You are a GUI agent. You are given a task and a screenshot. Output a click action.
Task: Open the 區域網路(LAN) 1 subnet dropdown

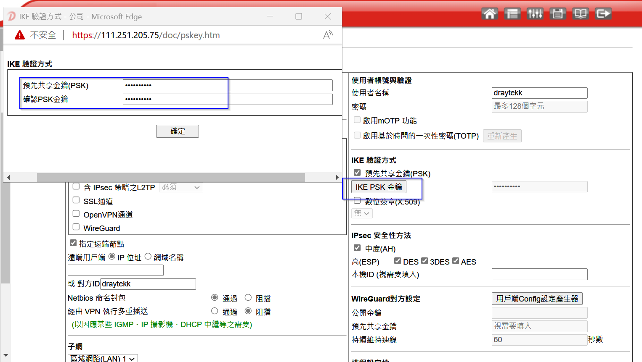(x=103, y=358)
